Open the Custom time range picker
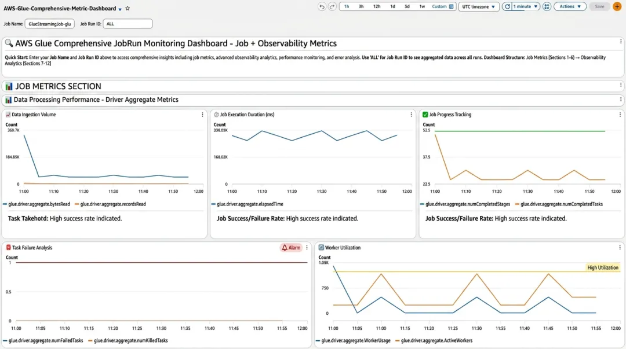 click(x=442, y=7)
